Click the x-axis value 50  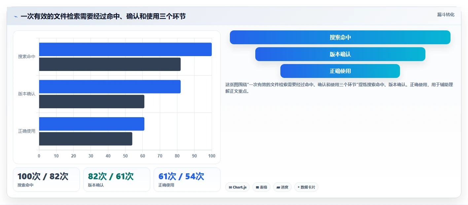pos(125,156)
